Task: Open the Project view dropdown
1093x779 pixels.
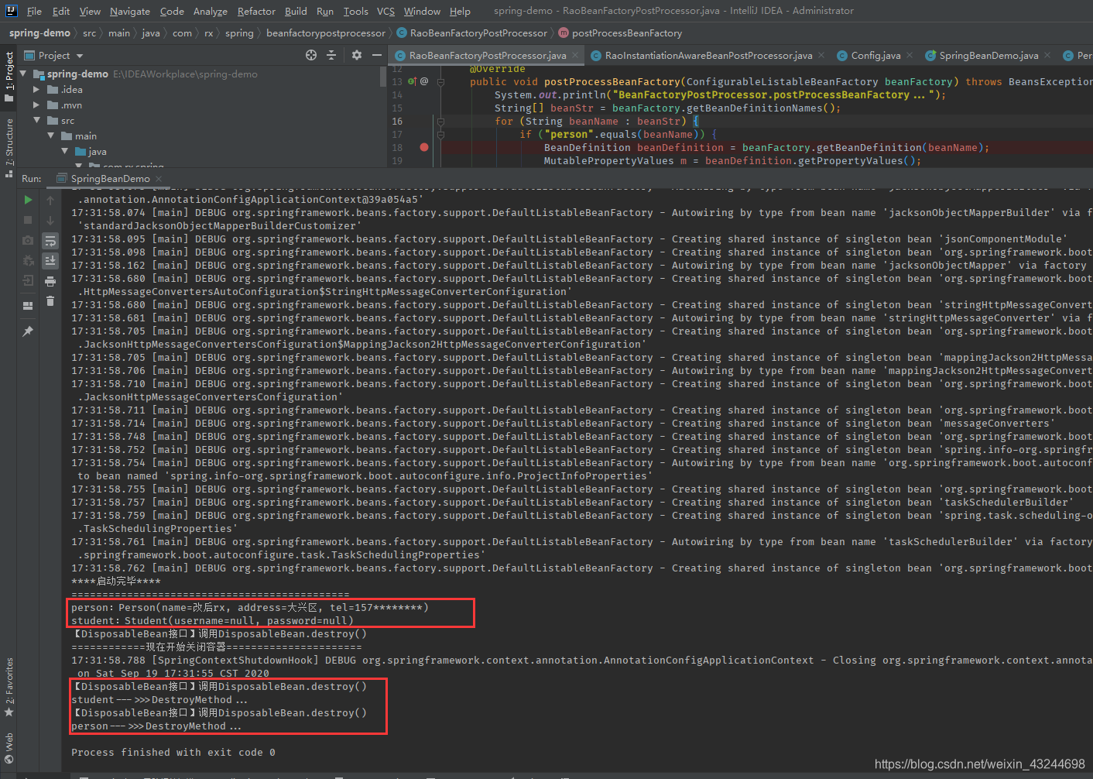Action: 80,56
